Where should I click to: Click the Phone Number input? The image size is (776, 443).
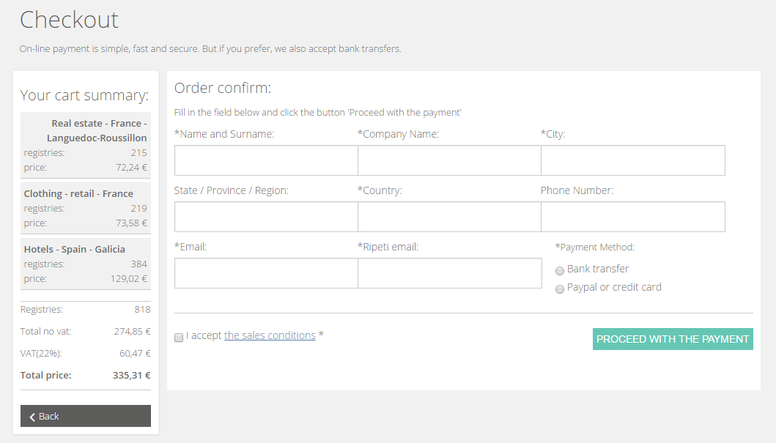click(633, 217)
